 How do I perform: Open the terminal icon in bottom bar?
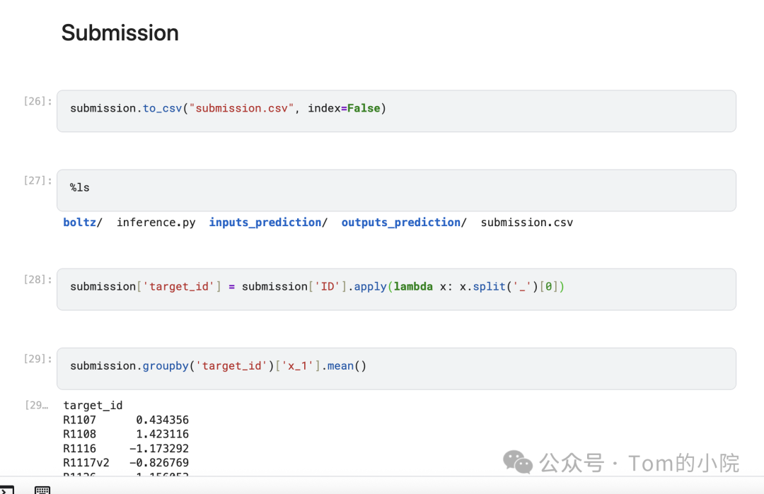[6, 489]
